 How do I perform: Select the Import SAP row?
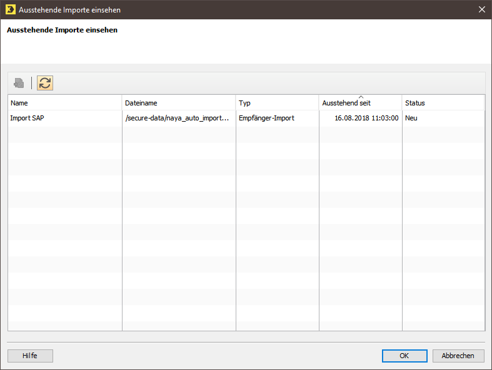click(x=246, y=118)
